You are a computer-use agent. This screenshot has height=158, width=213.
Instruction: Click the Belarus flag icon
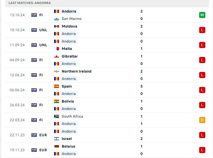[57, 146]
